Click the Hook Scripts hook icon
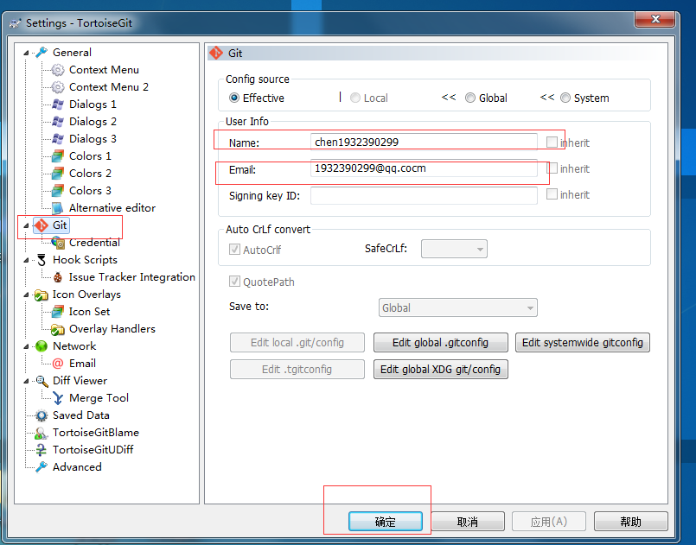Image resolution: width=696 pixels, height=545 pixels. pyautogui.click(x=42, y=260)
